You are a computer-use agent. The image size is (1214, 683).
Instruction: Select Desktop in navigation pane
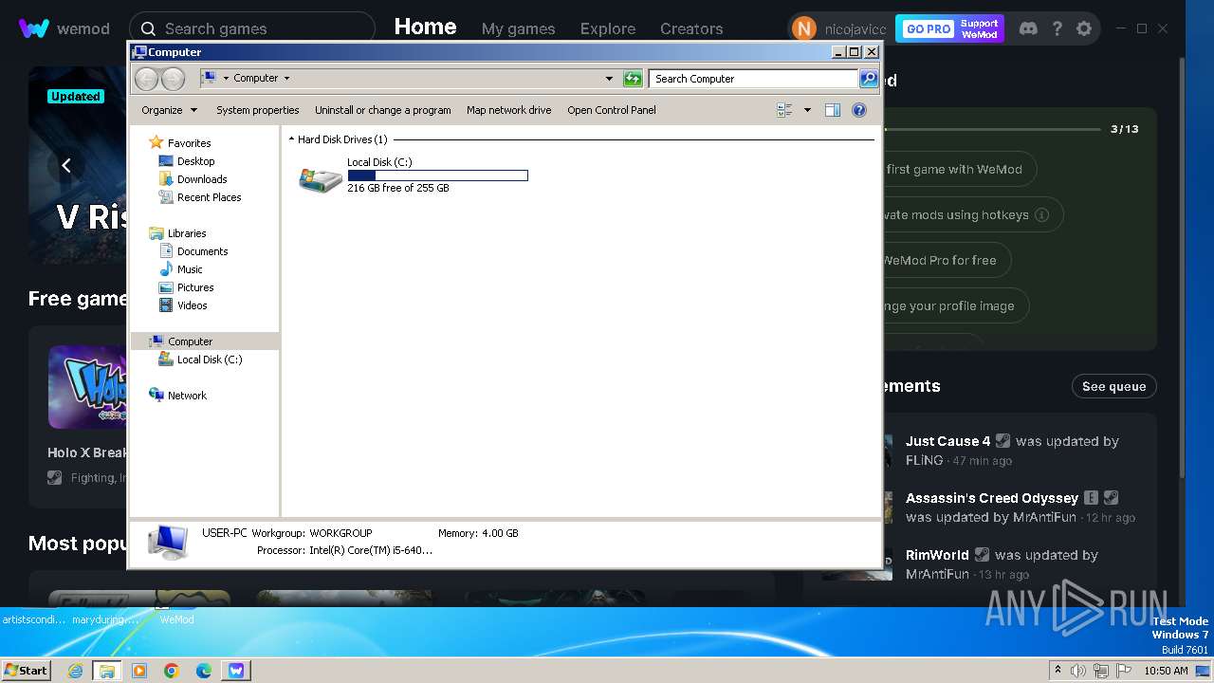[x=195, y=161]
